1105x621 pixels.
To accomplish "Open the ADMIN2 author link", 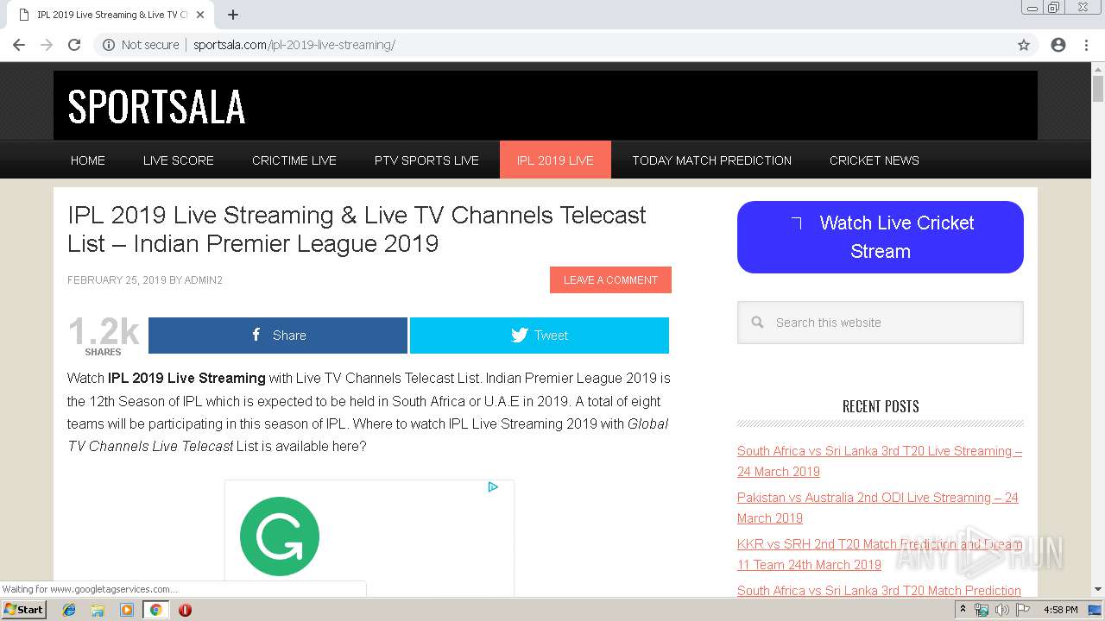I will coord(204,280).
